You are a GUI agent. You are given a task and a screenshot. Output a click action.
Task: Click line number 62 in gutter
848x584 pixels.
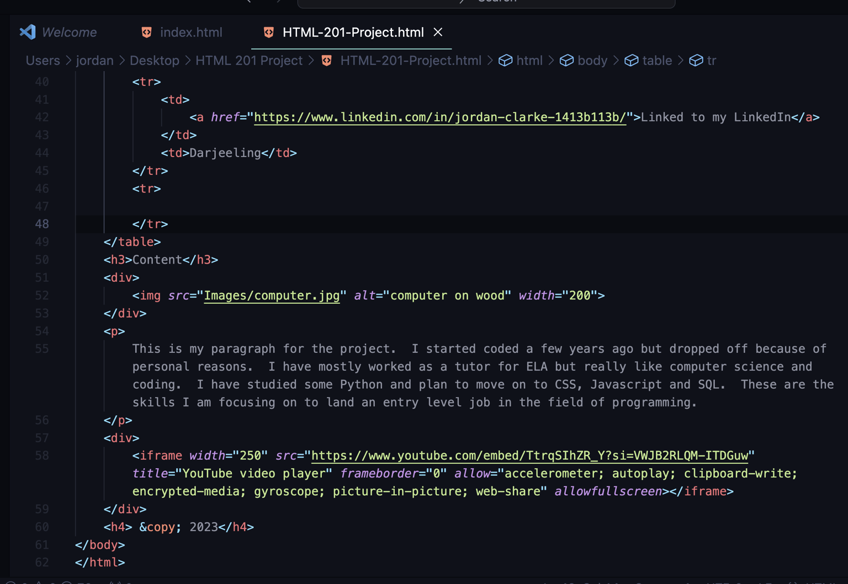42,562
